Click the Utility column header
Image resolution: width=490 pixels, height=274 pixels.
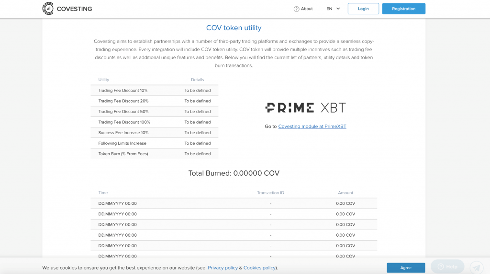(x=104, y=80)
